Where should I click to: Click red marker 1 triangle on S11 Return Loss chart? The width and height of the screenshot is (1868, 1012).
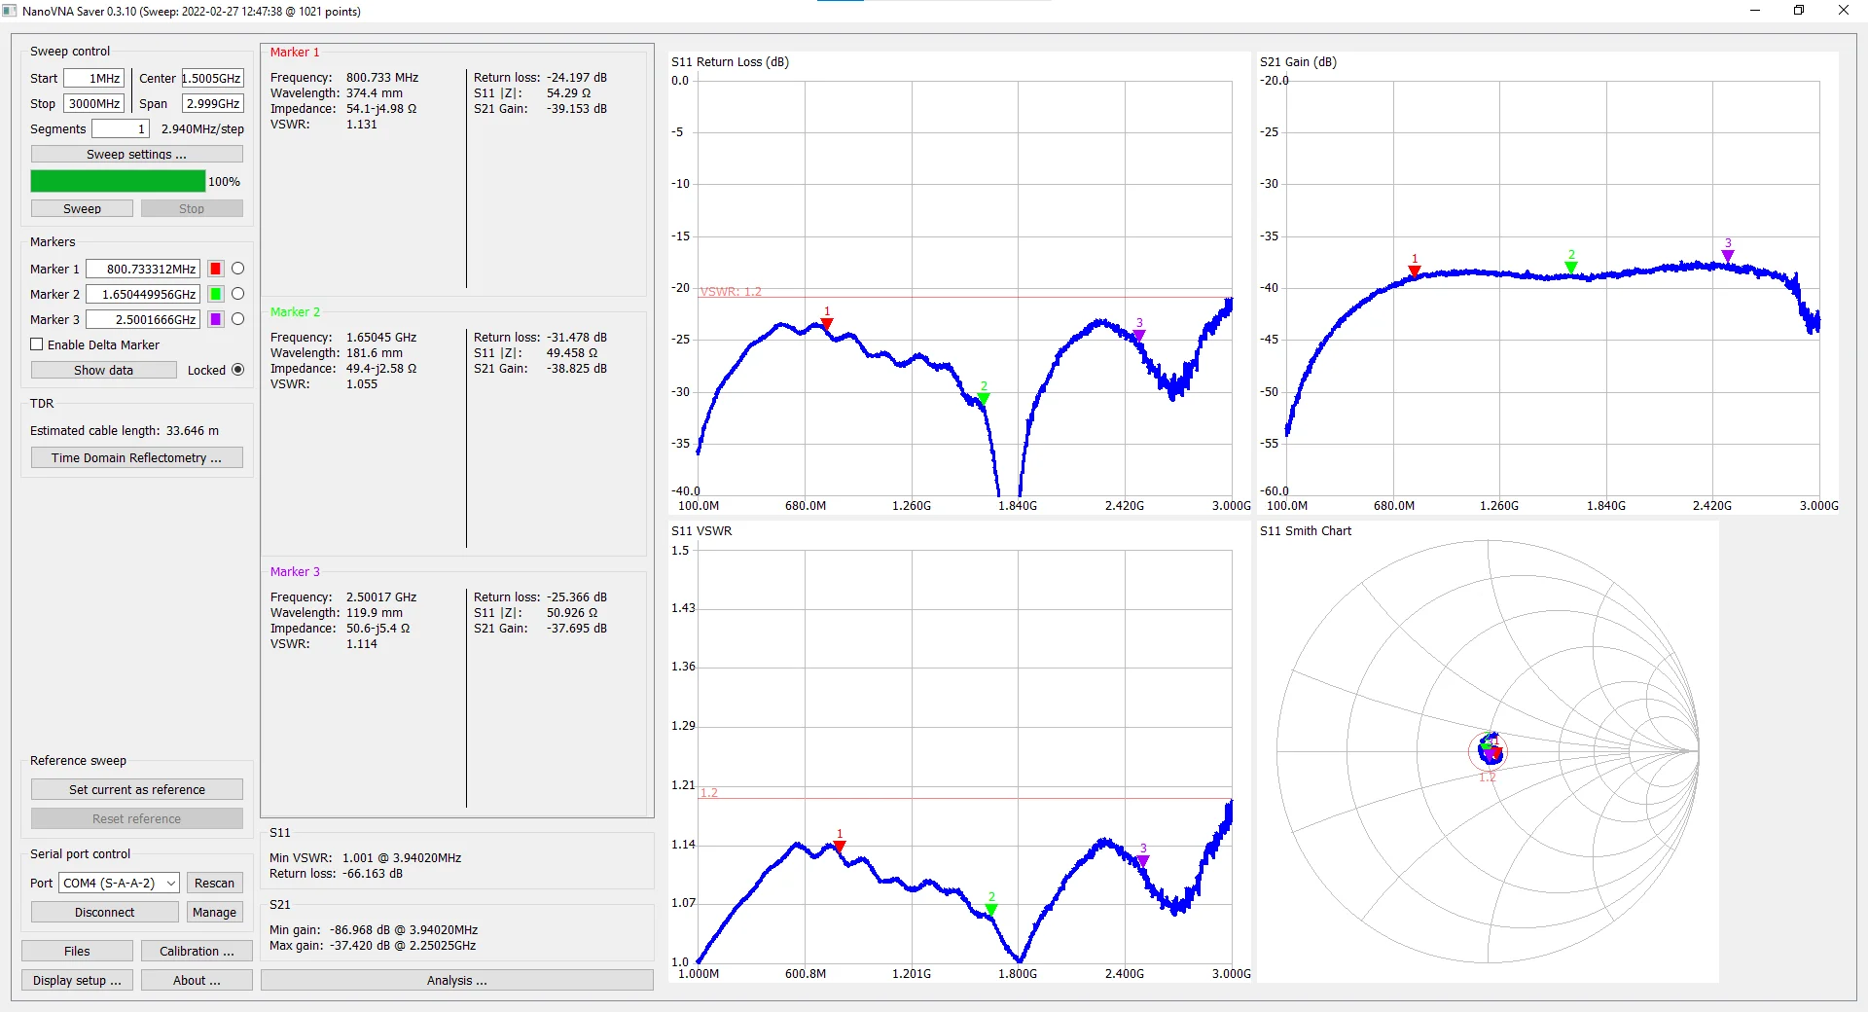click(x=827, y=324)
